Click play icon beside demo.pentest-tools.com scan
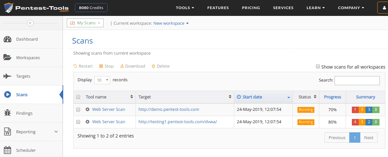The height and width of the screenshot is (157, 388). [87, 110]
